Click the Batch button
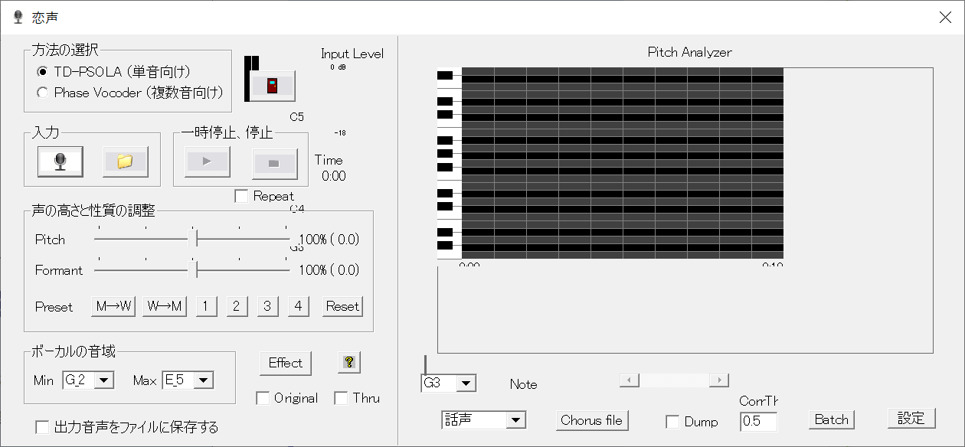 click(831, 419)
